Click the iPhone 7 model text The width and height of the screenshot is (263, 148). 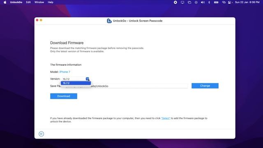(x=65, y=72)
